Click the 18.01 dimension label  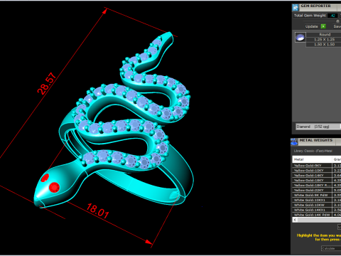[x=98, y=210]
